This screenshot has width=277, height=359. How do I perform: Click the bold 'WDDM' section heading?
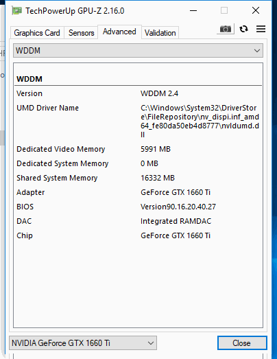pos(29,79)
